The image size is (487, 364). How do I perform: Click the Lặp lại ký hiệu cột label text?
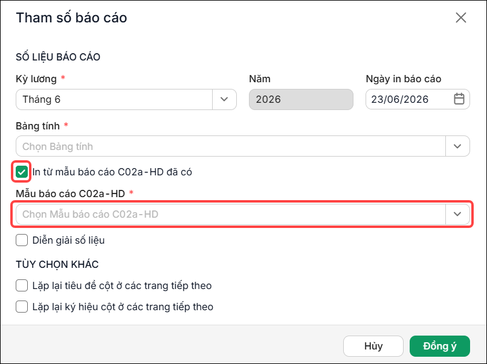pos(123,307)
